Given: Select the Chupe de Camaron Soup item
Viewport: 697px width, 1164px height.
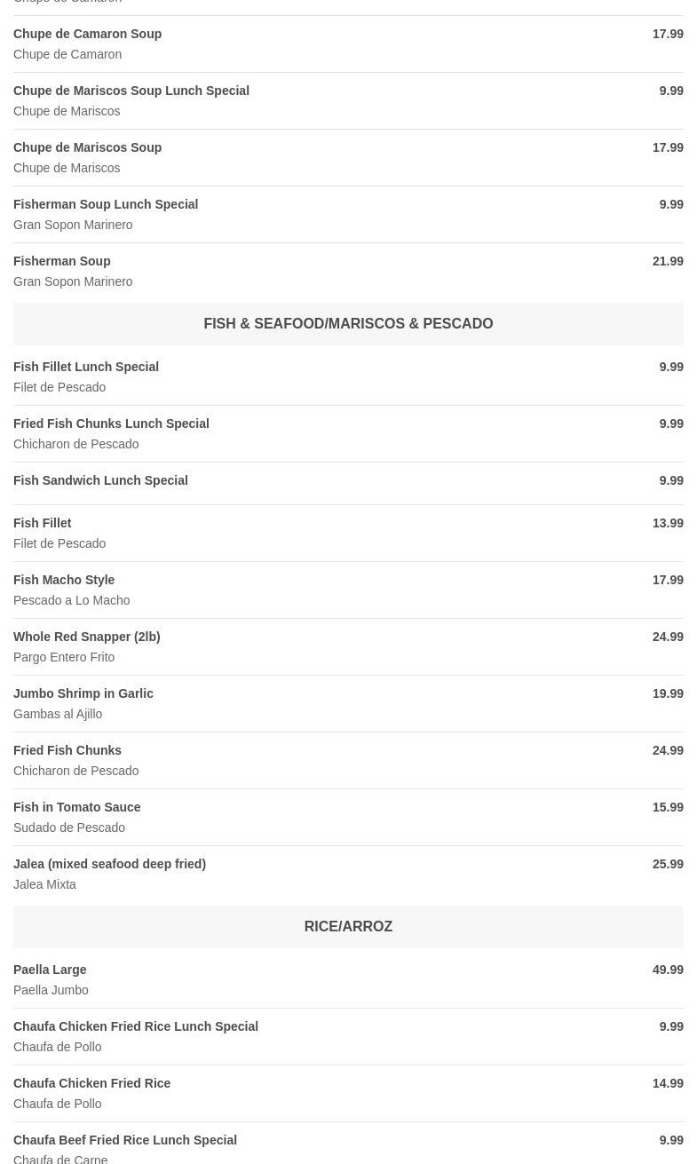Looking at the screenshot, I should (x=87, y=34).
